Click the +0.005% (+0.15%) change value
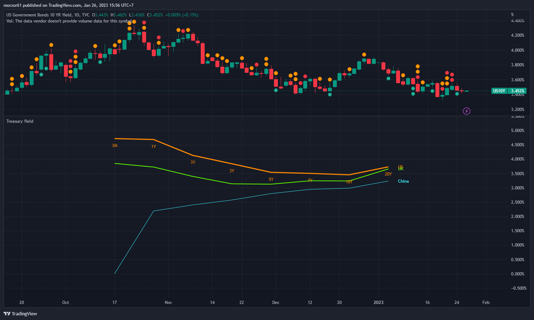The width and height of the screenshot is (534, 320). point(182,15)
